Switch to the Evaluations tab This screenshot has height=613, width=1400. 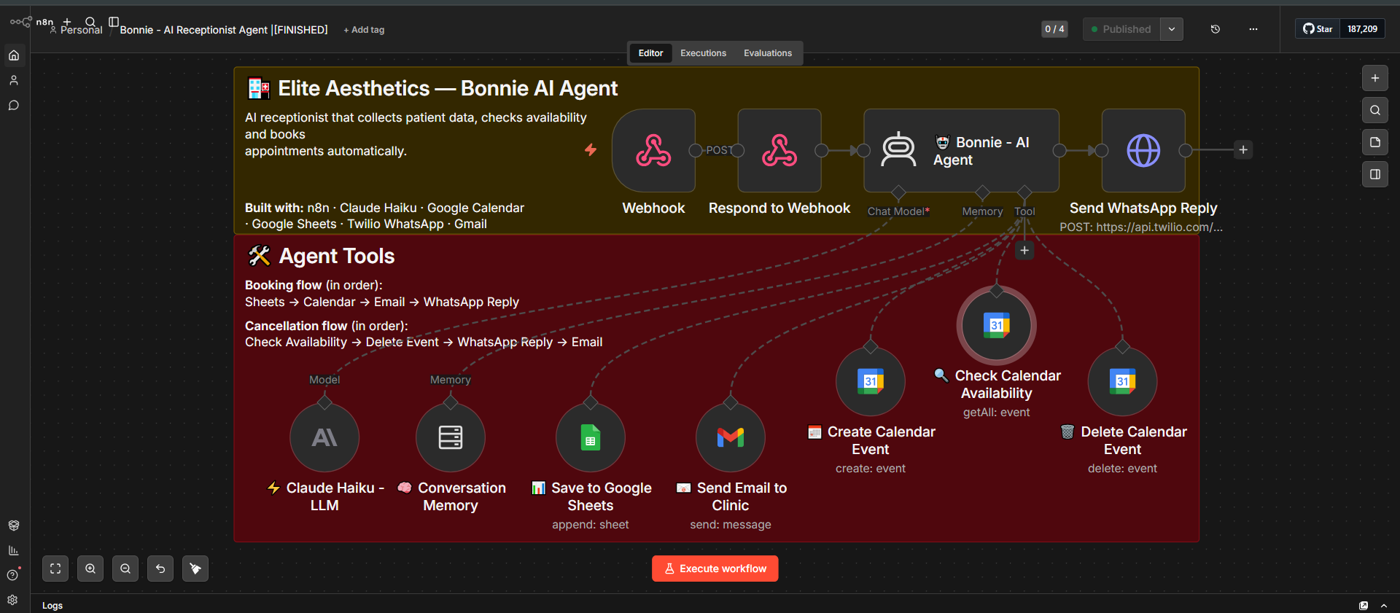768,53
